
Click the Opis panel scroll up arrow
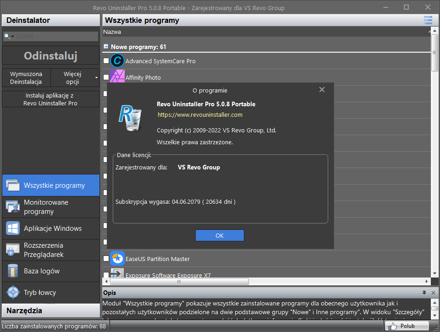point(434,302)
